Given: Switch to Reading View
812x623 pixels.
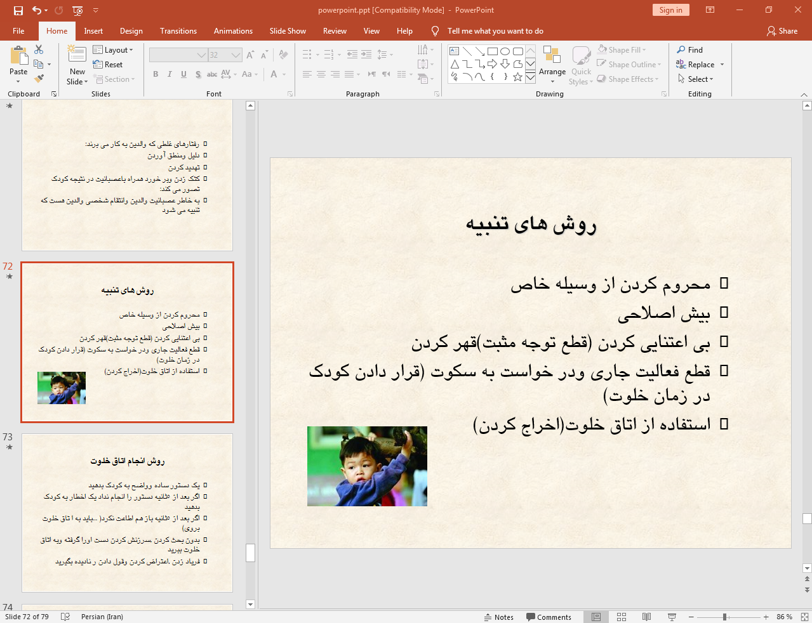Looking at the screenshot, I should 646,617.
